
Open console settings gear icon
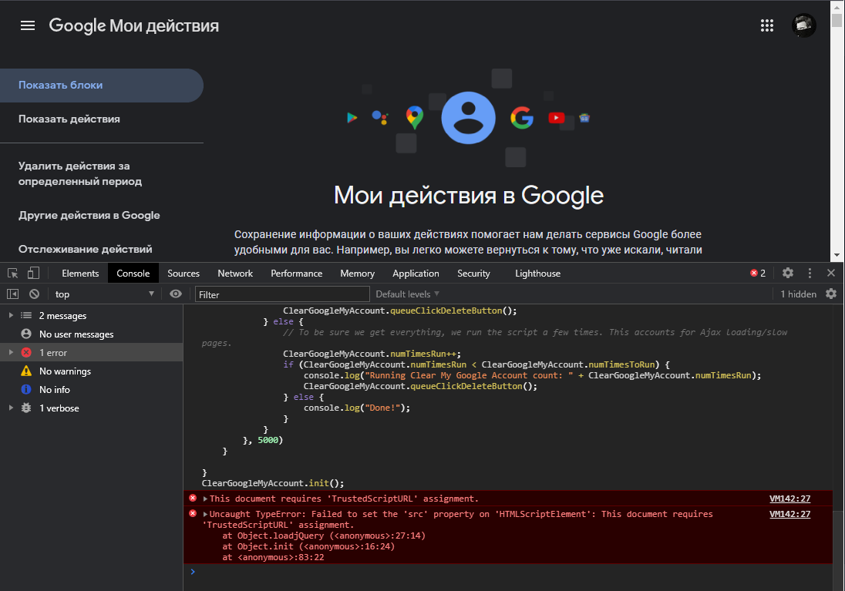pyautogui.click(x=831, y=294)
